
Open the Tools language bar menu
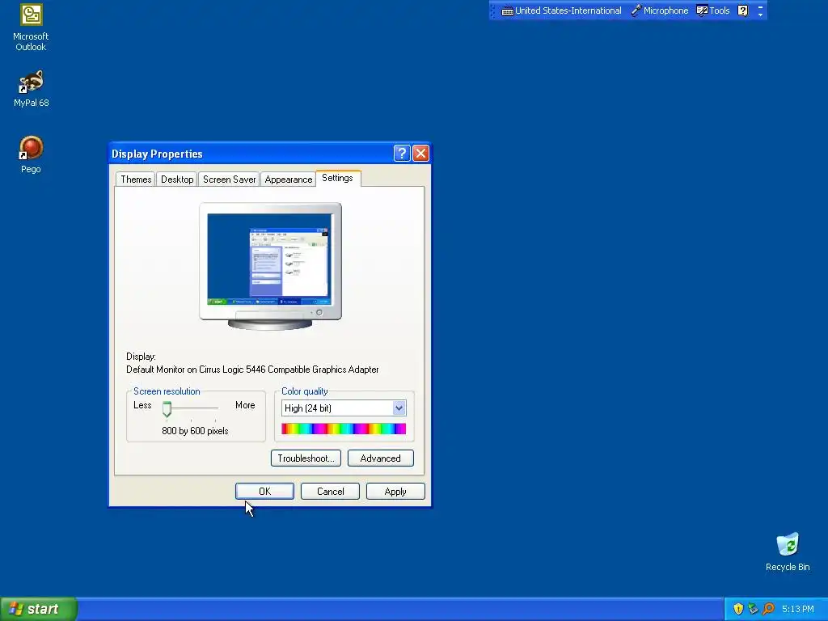coord(713,11)
